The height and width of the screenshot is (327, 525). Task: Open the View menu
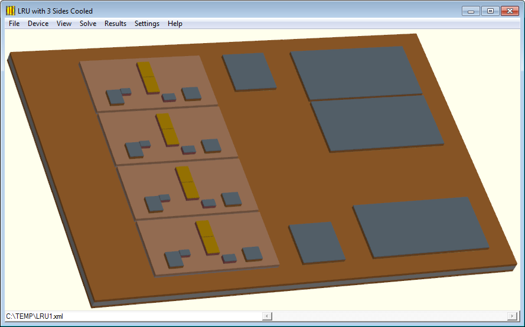64,24
